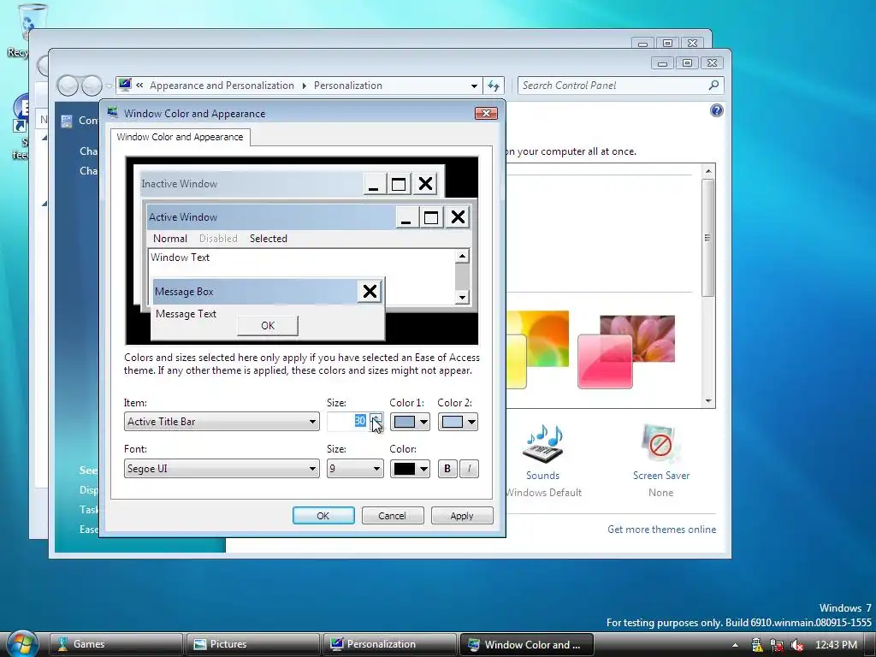Viewport: 876px width, 657px height.
Task: Click the dialog title bar icon
Action: coord(113,113)
